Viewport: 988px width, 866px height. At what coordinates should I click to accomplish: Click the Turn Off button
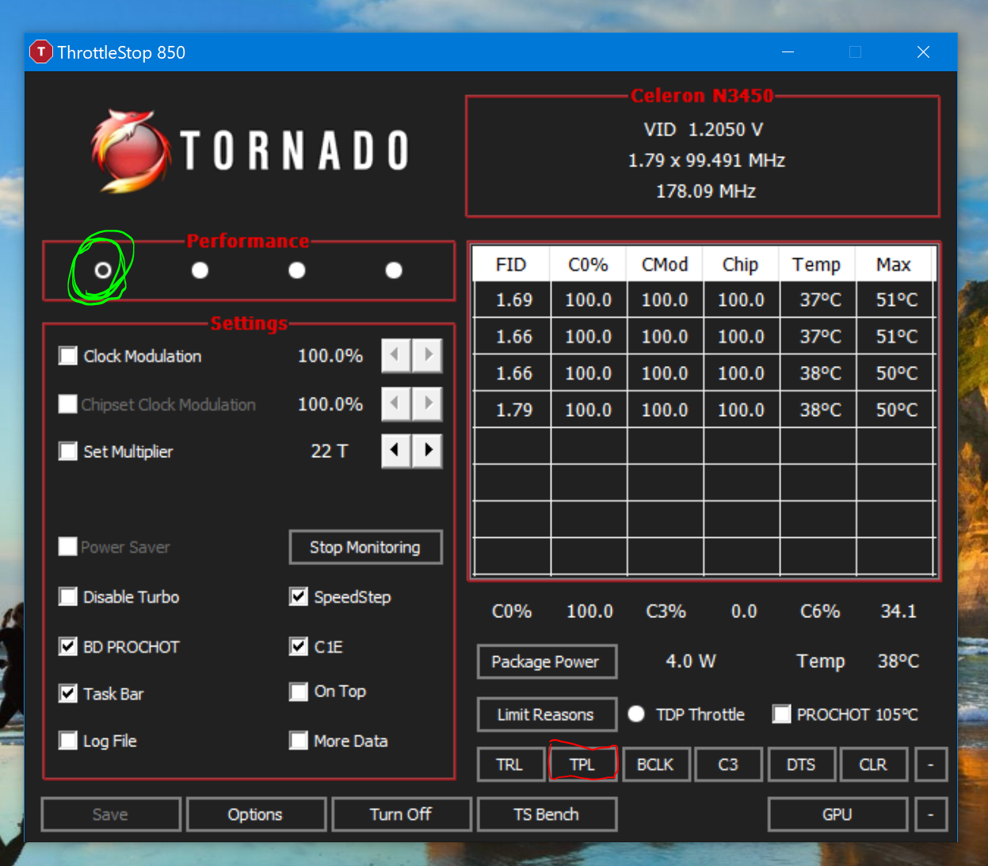pyautogui.click(x=401, y=814)
